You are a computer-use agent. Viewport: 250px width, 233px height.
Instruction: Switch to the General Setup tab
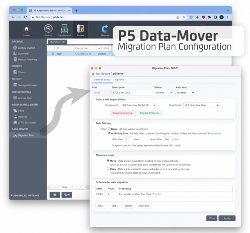(x=102, y=79)
